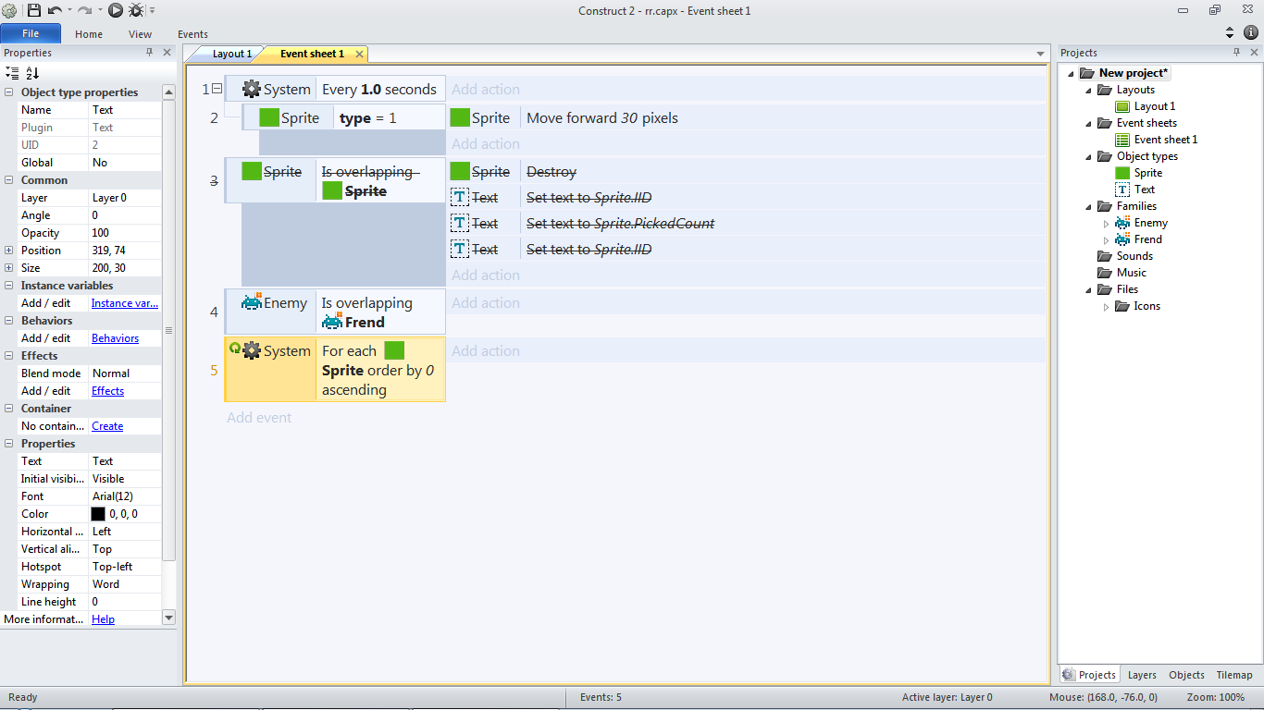This screenshot has width=1264, height=710.
Task: Open the File menu
Action: pos(31,33)
